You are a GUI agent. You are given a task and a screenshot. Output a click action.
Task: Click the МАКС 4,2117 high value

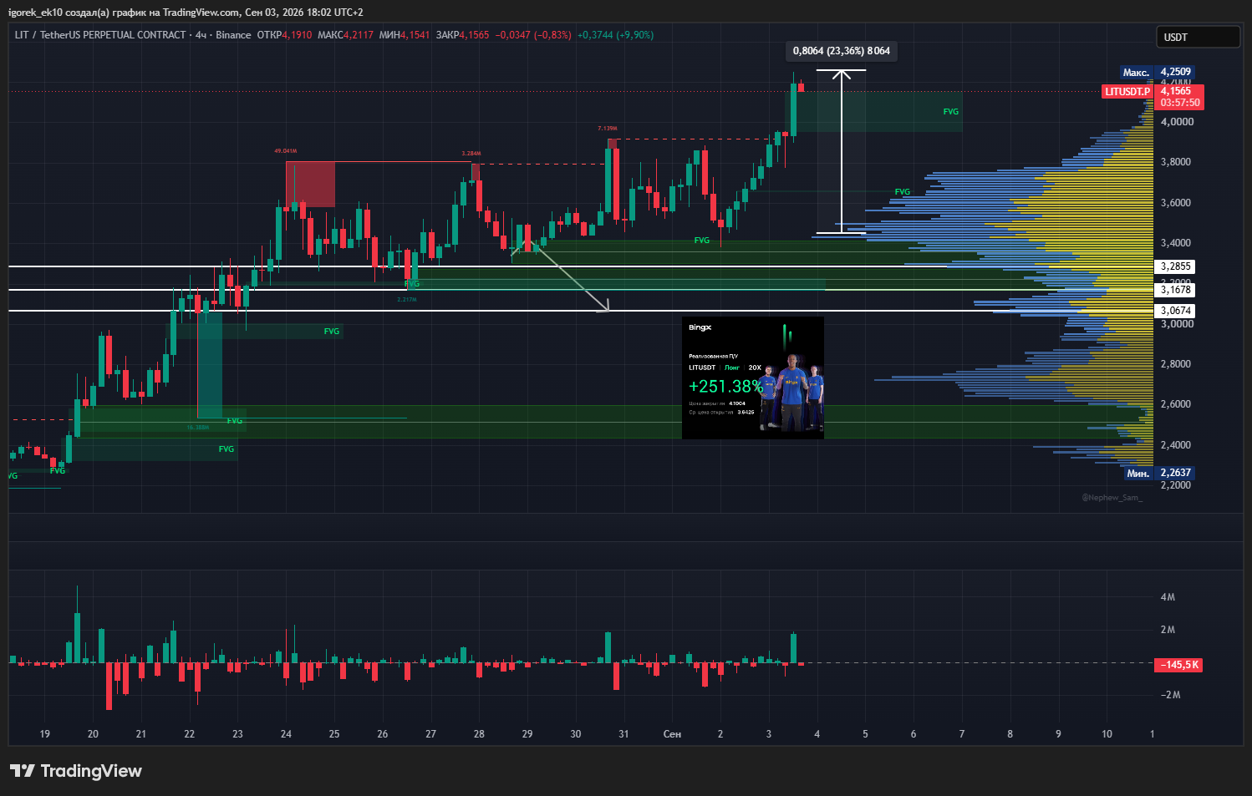pyautogui.click(x=345, y=35)
